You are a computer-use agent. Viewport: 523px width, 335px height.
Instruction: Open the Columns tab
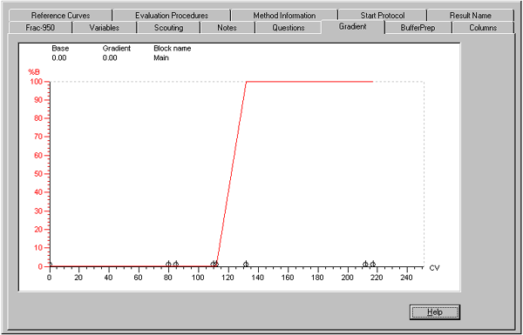(x=483, y=28)
